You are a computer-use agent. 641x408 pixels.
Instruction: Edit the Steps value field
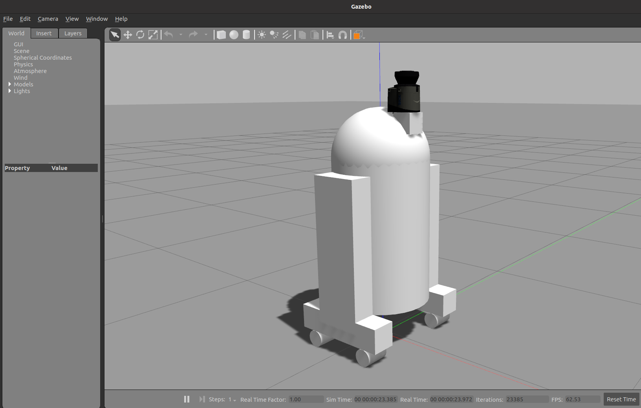coord(231,399)
